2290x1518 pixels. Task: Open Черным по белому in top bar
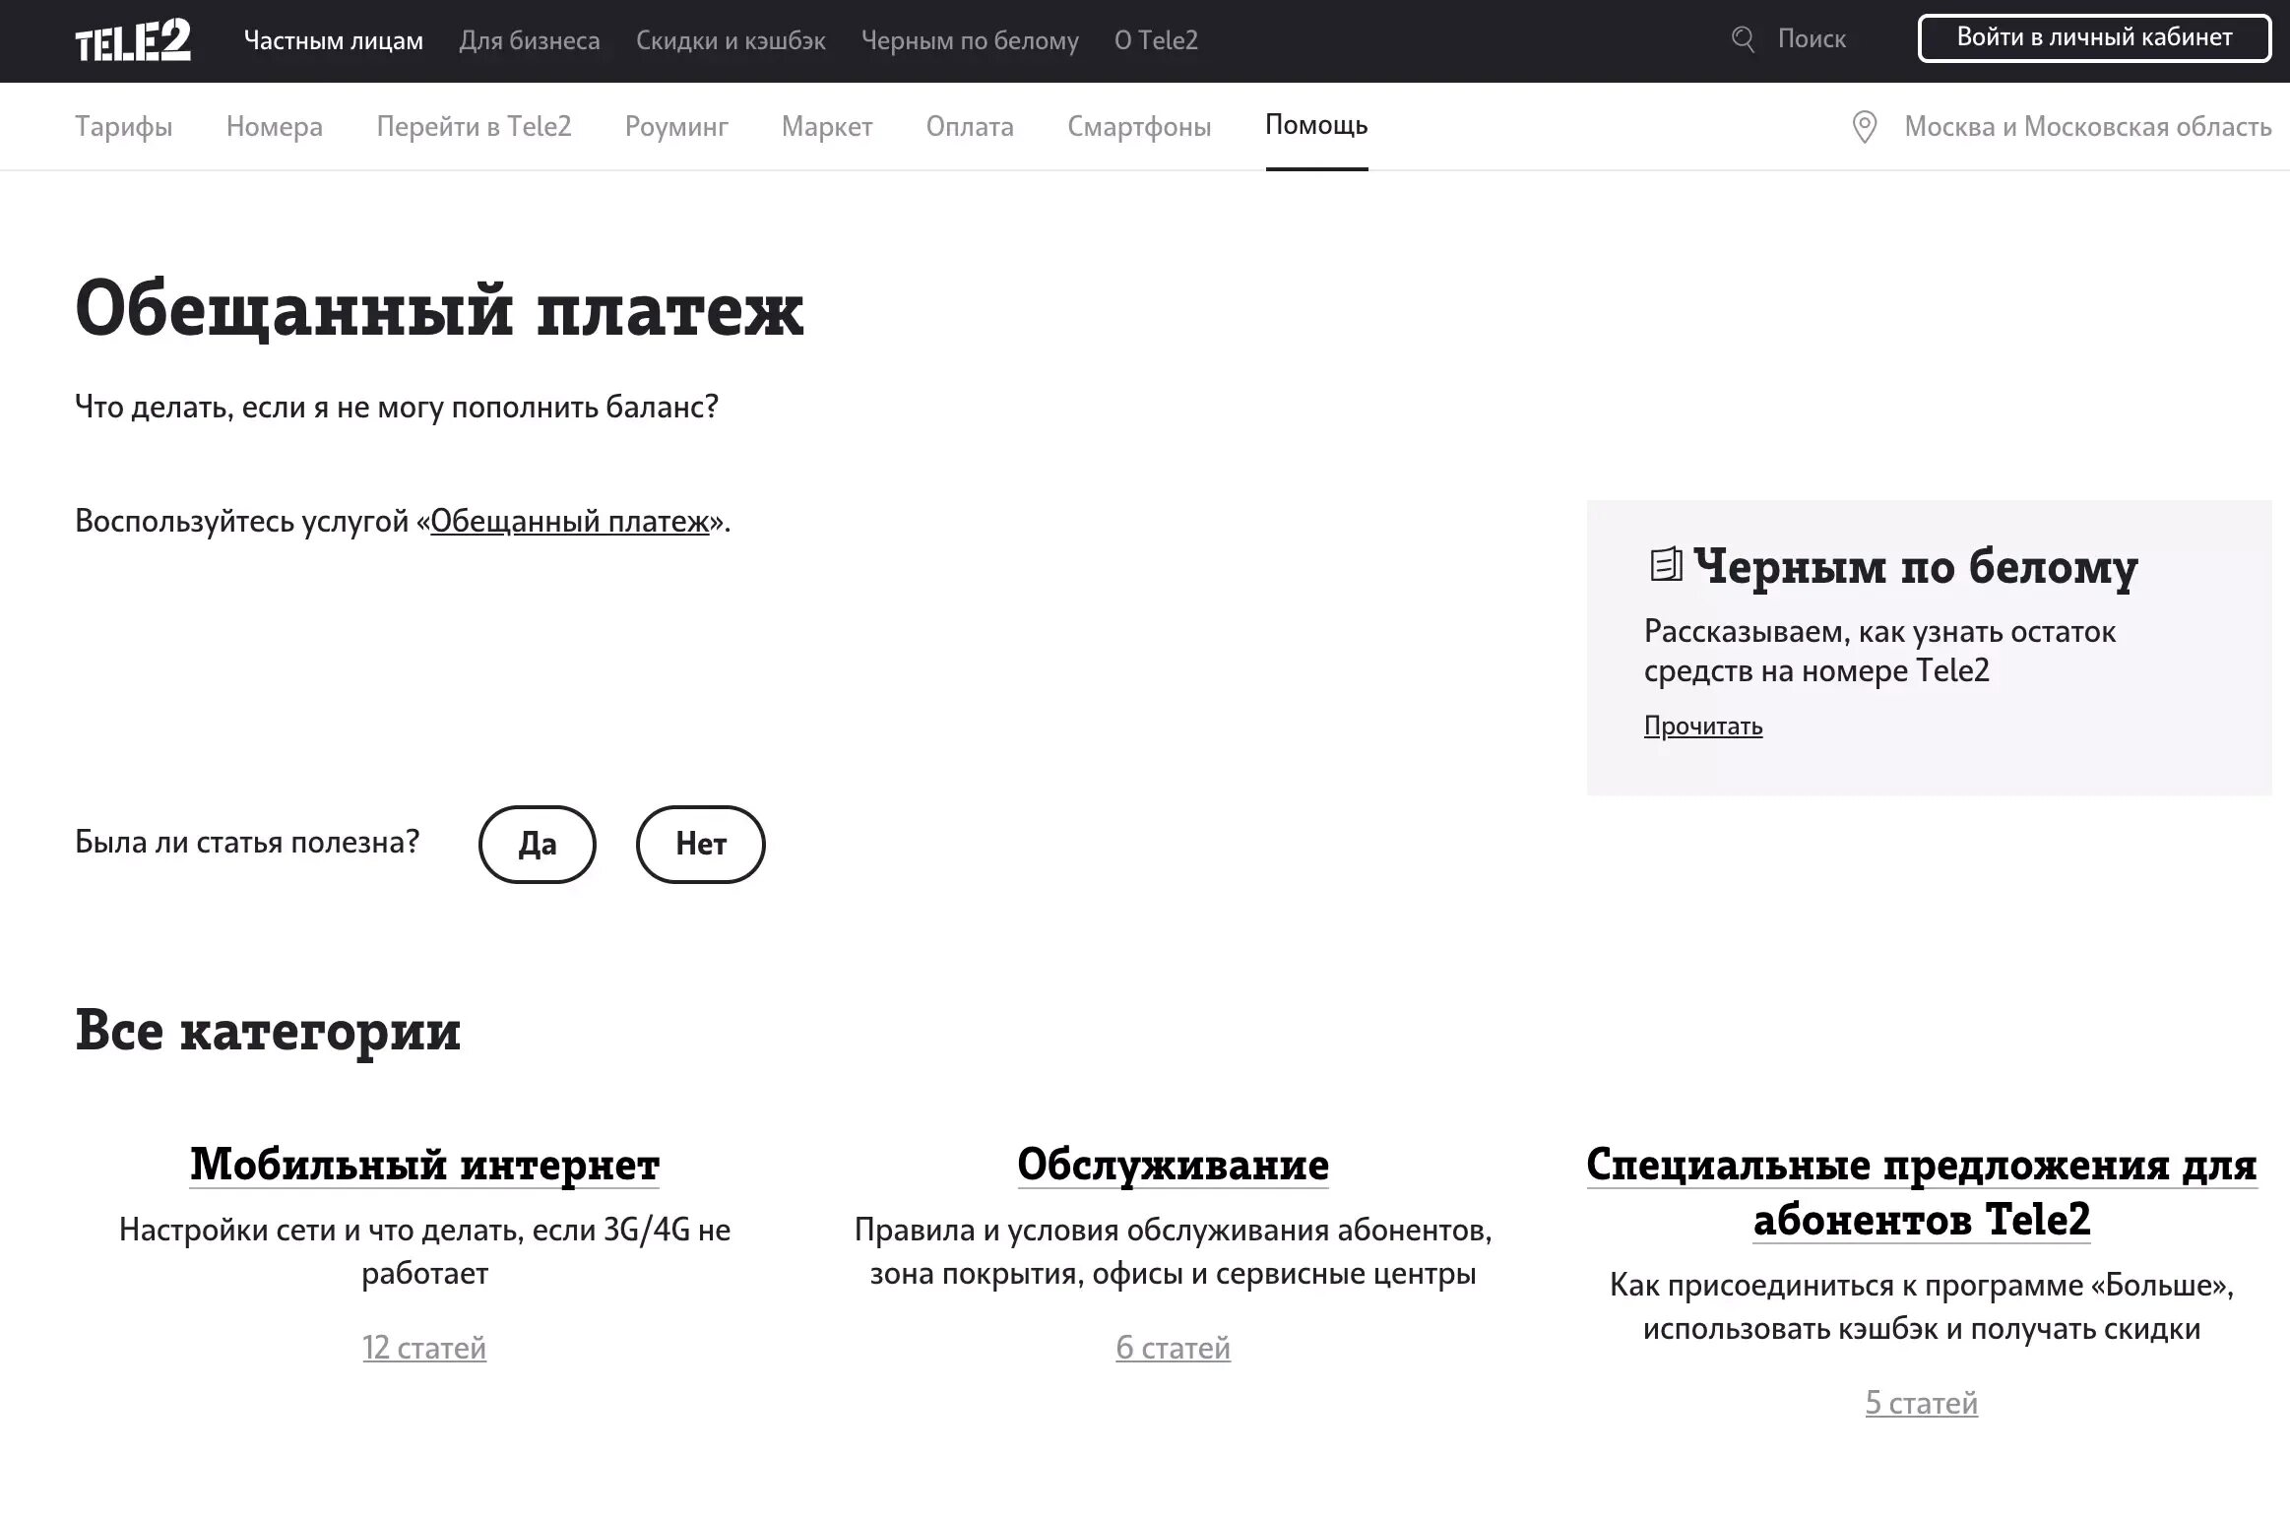point(970,40)
